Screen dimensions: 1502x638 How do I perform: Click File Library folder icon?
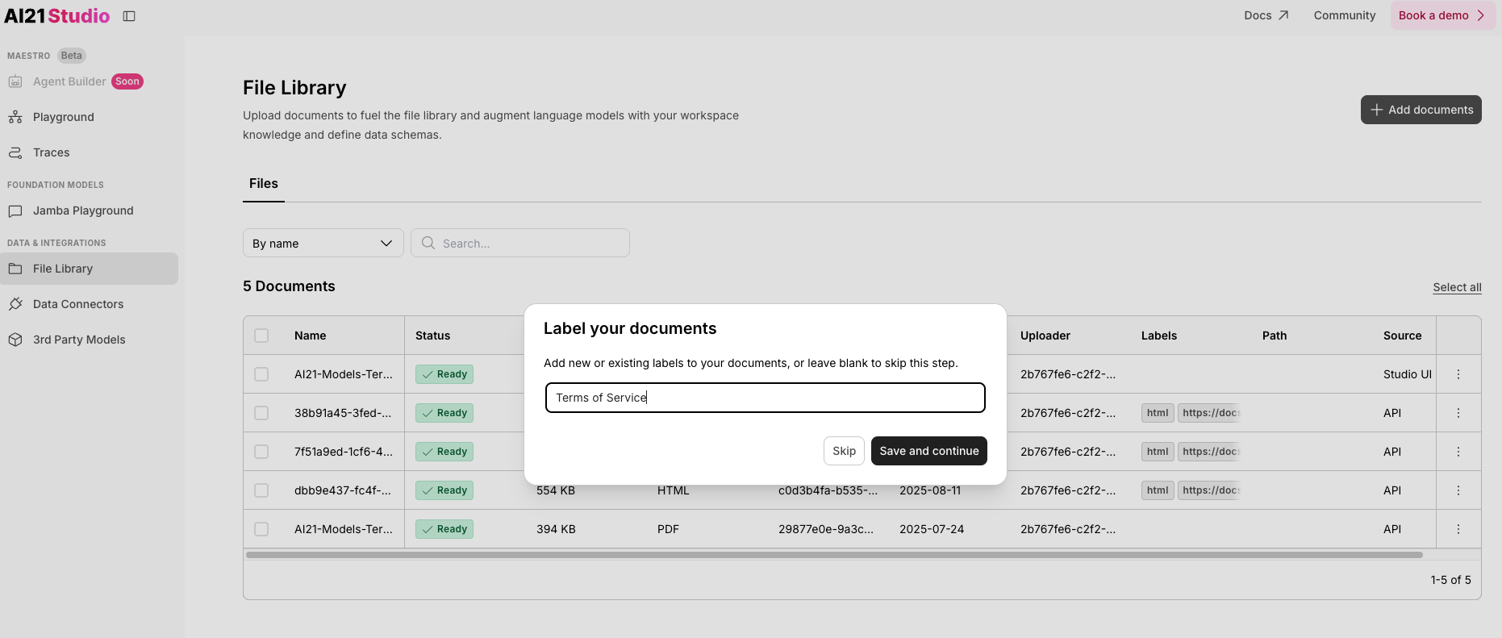[x=15, y=269]
